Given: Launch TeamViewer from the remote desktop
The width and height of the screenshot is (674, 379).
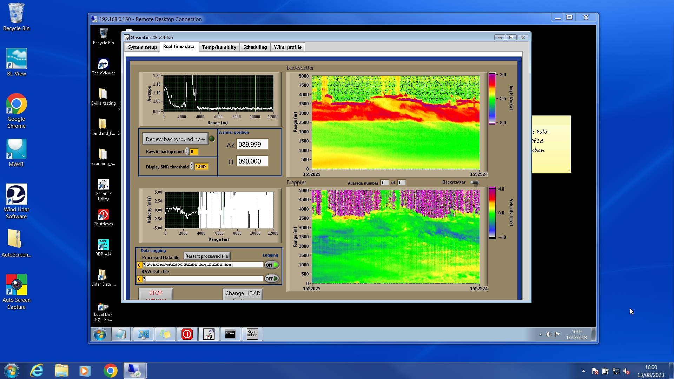Looking at the screenshot, I should (103, 65).
